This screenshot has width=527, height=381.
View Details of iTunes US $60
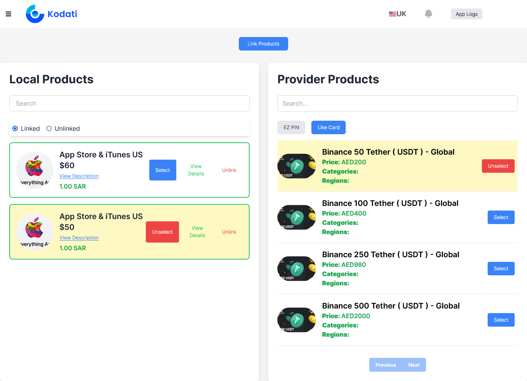196,170
